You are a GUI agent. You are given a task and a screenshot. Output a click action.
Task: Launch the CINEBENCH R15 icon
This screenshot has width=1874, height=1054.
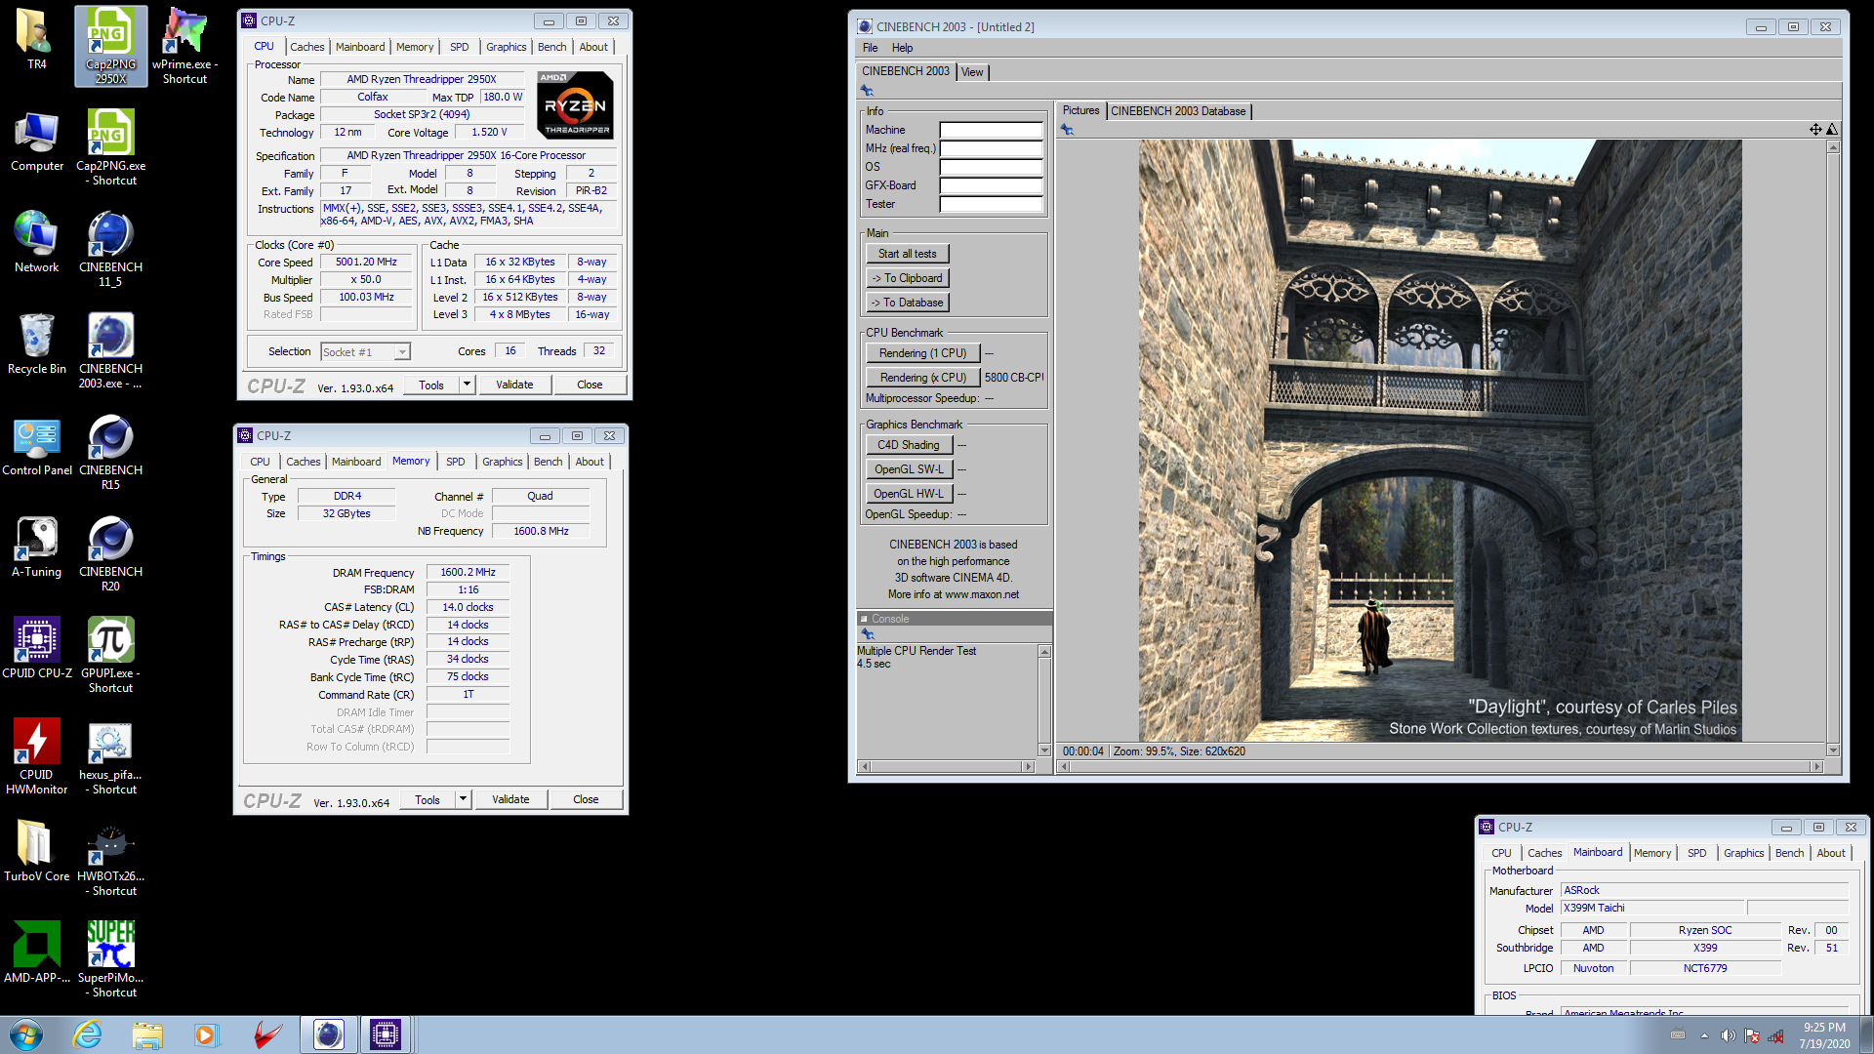pyautogui.click(x=110, y=451)
